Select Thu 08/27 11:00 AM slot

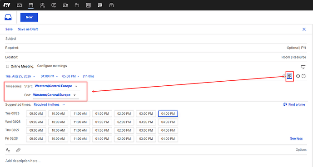80,131
